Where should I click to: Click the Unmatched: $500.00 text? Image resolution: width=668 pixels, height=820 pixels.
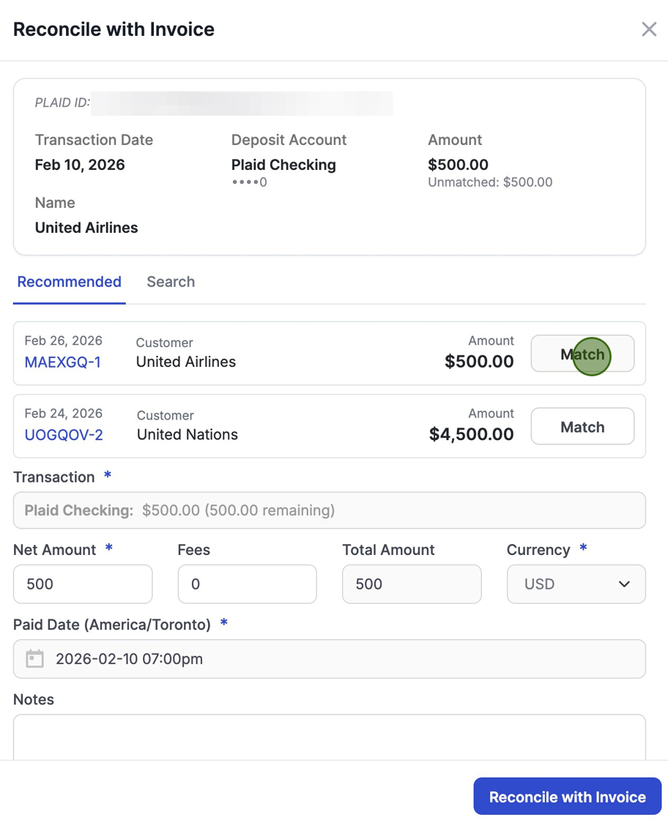pos(490,182)
